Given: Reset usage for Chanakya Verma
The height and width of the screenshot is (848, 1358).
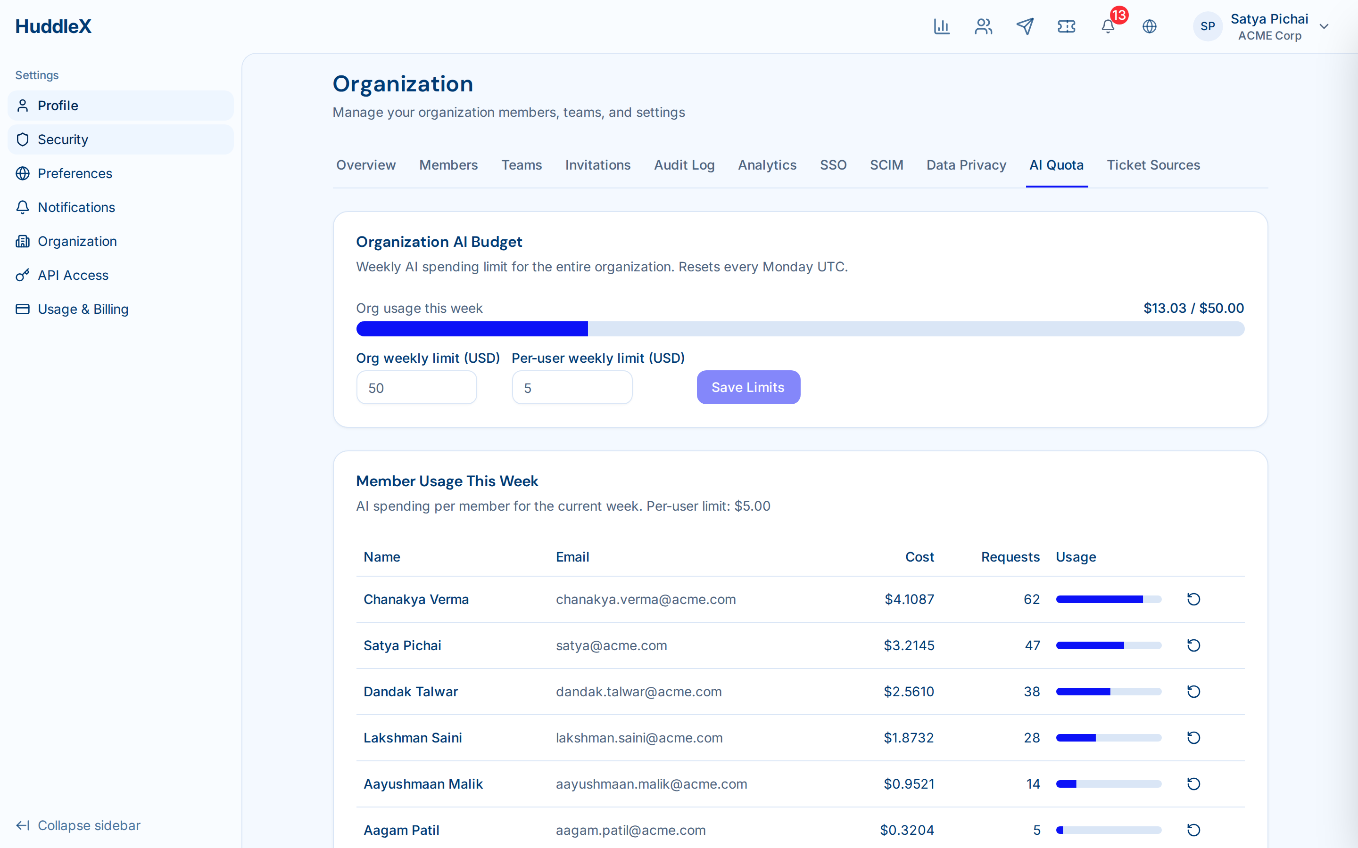Looking at the screenshot, I should (x=1193, y=599).
